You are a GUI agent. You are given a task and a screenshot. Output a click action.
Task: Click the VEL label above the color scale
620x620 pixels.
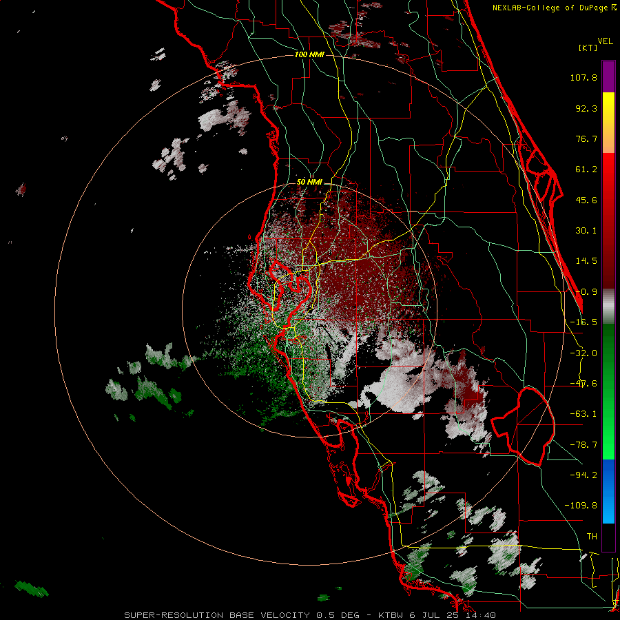point(605,41)
